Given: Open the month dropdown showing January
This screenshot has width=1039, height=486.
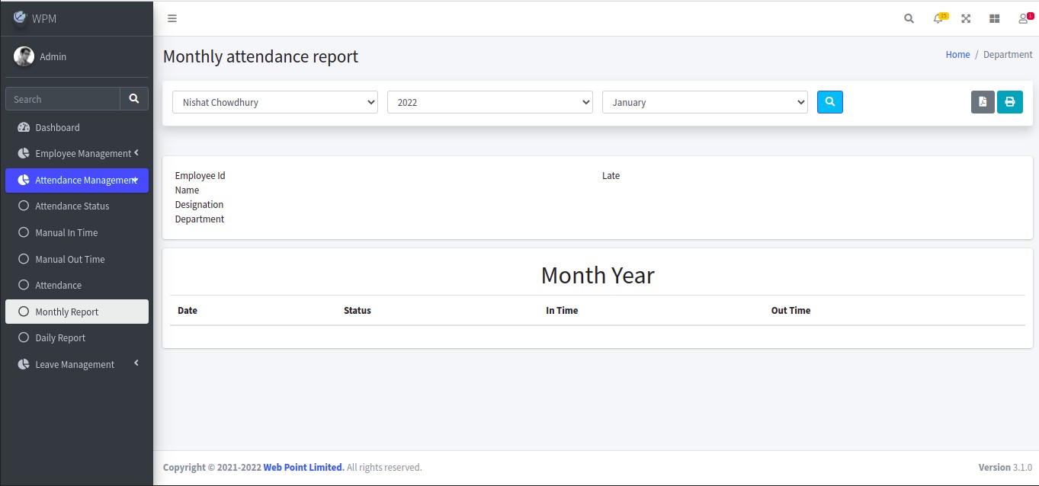Looking at the screenshot, I should coord(705,102).
